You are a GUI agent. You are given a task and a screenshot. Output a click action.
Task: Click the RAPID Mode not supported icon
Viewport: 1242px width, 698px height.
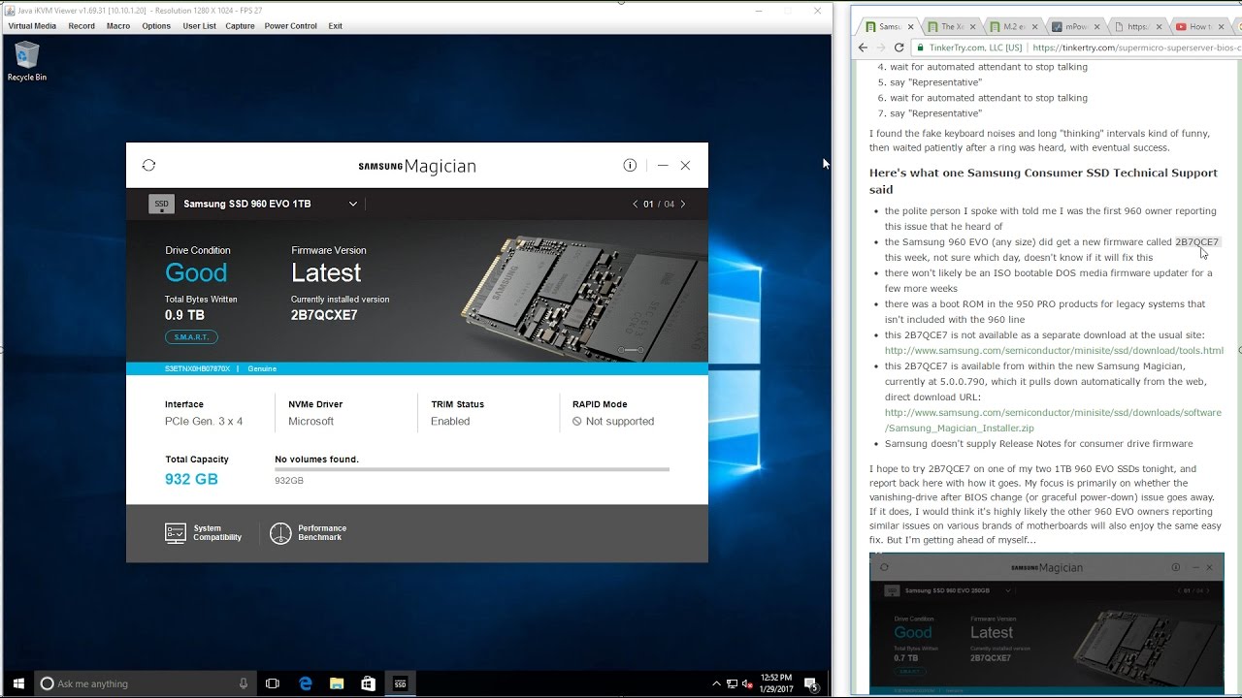[576, 422]
